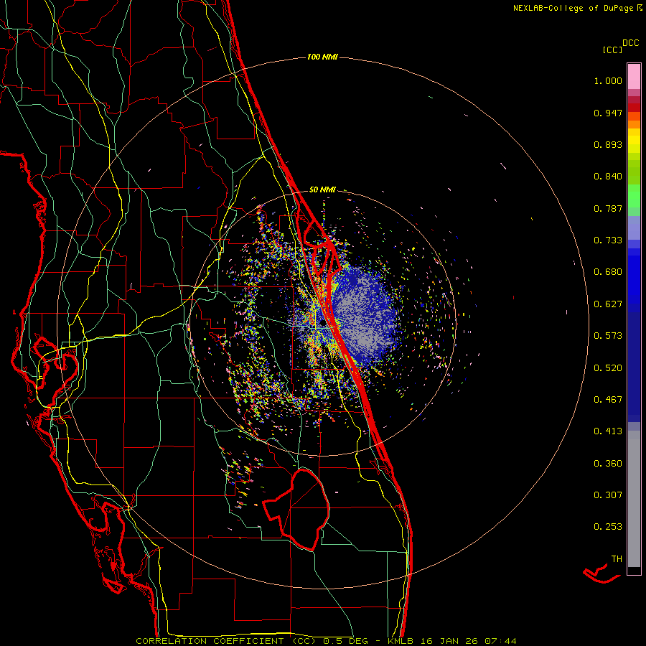
Task: Click the 0.573 legend value
Action: [608, 336]
